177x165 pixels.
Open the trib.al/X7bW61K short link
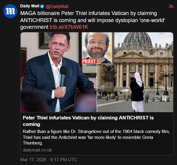pos(69,27)
